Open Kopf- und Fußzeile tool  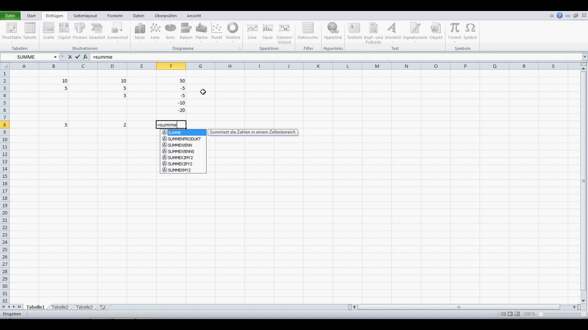click(373, 33)
